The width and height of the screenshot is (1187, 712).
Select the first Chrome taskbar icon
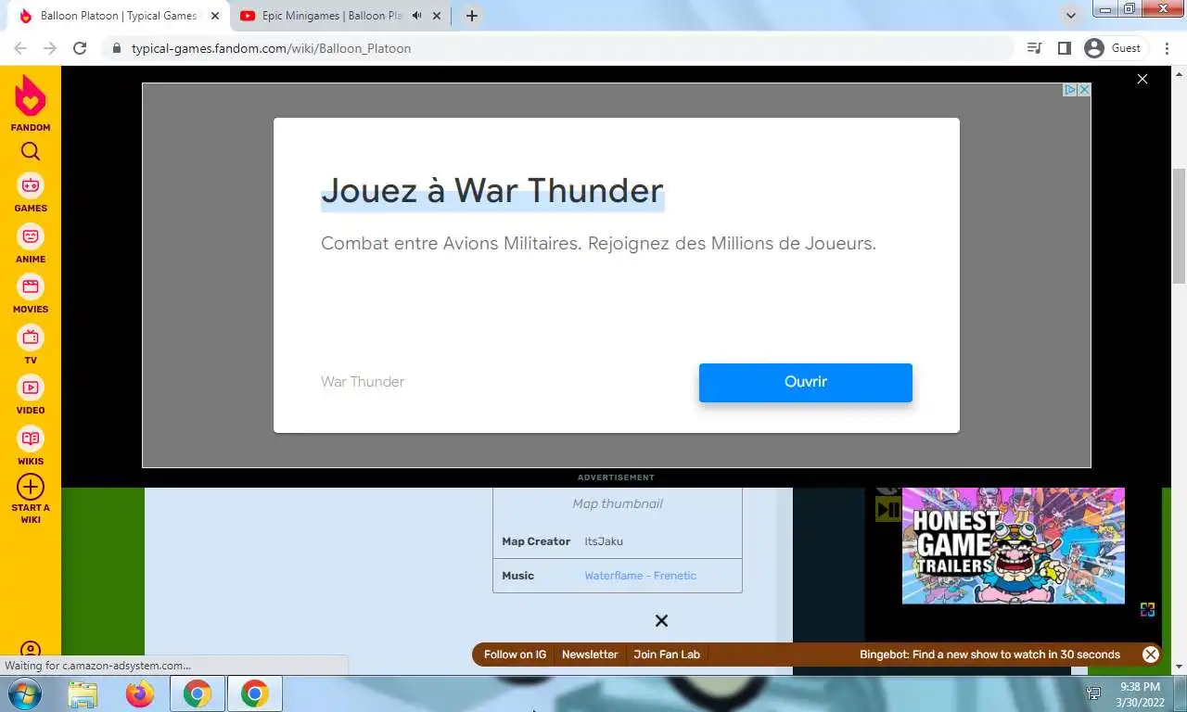point(198,693)
